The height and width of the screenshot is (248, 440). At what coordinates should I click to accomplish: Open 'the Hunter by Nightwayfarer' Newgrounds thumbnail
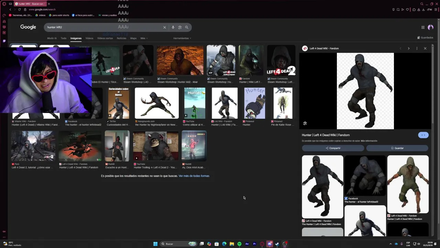[157, 103]
